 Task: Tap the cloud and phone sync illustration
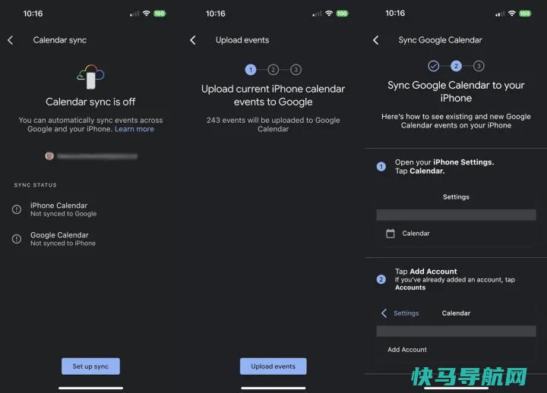pyautogui.click(x=90, y=76)
